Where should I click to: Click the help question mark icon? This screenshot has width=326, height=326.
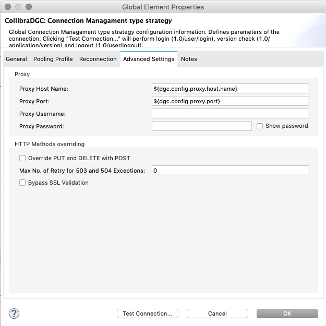[14, 313]
